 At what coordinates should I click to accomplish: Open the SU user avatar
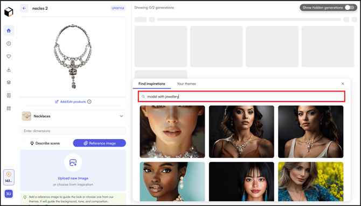pyautogui.click(x=9, y=194)
